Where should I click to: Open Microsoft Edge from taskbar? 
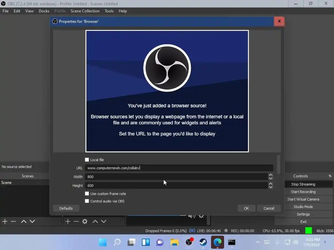(x=218, y=242)
